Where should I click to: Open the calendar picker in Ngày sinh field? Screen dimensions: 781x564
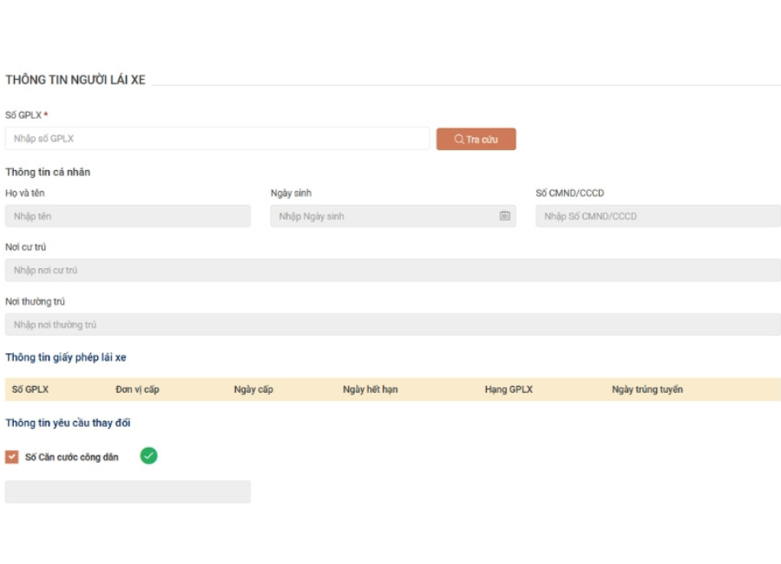click(504, 216)
